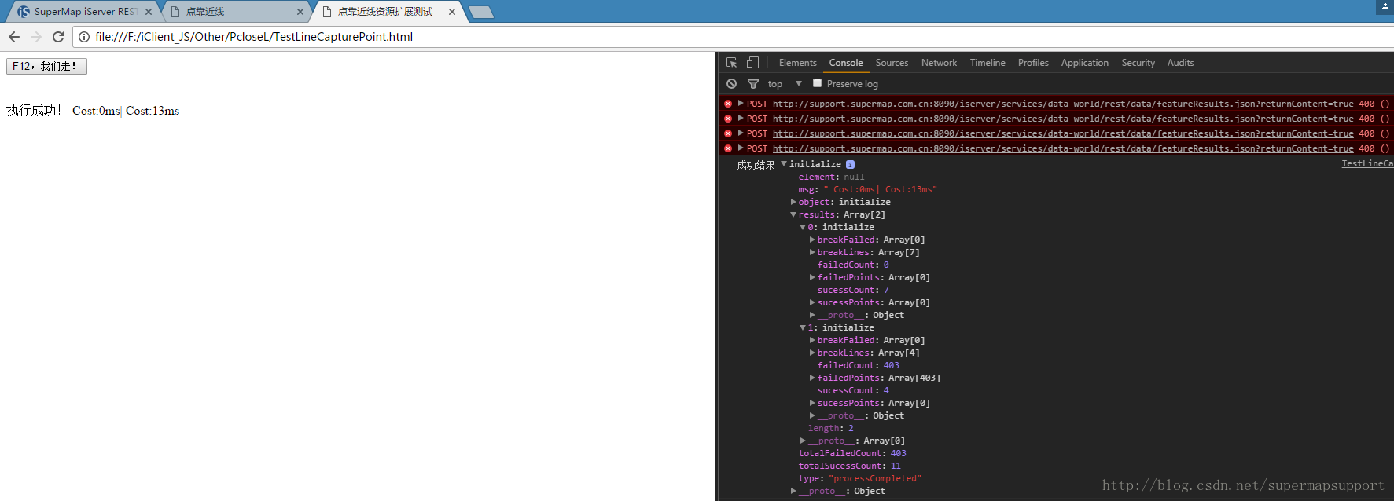Click the page info icon in address bar
1394x501 pixels.
[x=84, y=37]
